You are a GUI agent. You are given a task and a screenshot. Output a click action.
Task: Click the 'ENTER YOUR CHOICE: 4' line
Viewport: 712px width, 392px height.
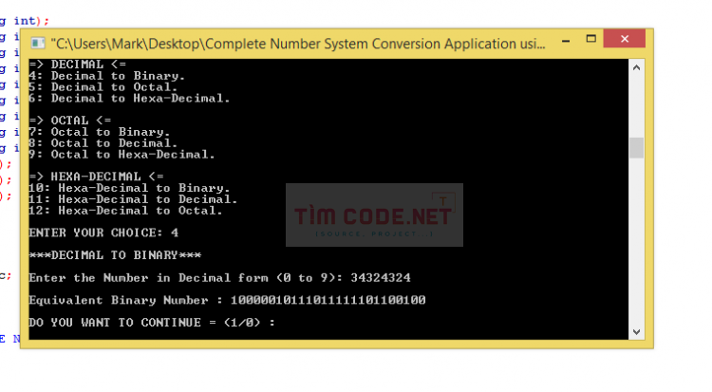(x=104, y=233)
